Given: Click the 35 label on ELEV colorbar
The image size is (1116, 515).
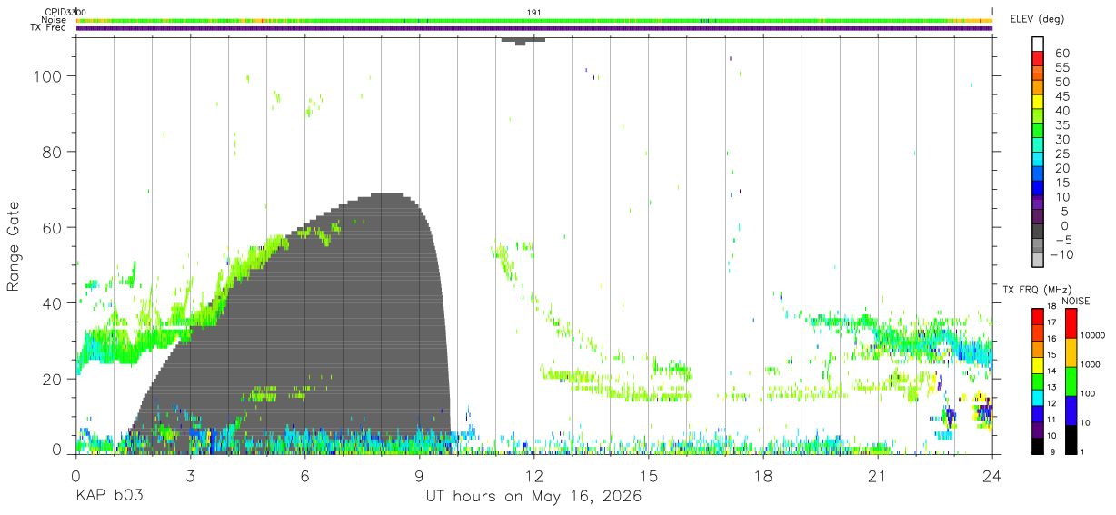Looking at the screenshot, I should [x=1061, y=125].
